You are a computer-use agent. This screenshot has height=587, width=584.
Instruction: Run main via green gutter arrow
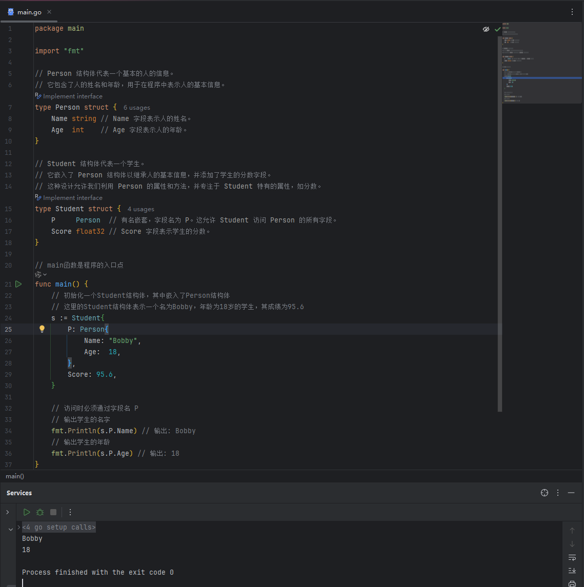[x=18, y=284]
